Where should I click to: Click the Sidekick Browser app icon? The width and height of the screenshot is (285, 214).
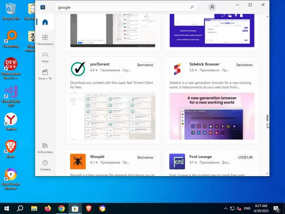[x=177, y=69]
